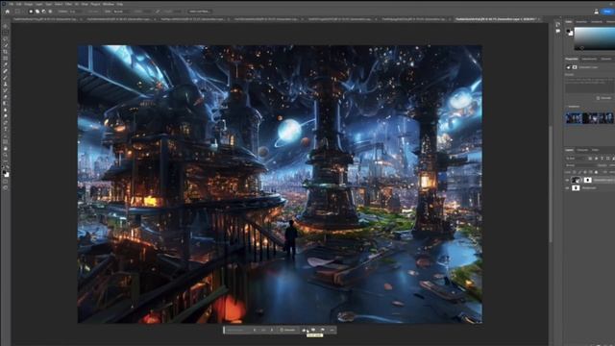The image size is (615, 346).
Task: Select the Frame tool
Action: click(x=6, y=58)
